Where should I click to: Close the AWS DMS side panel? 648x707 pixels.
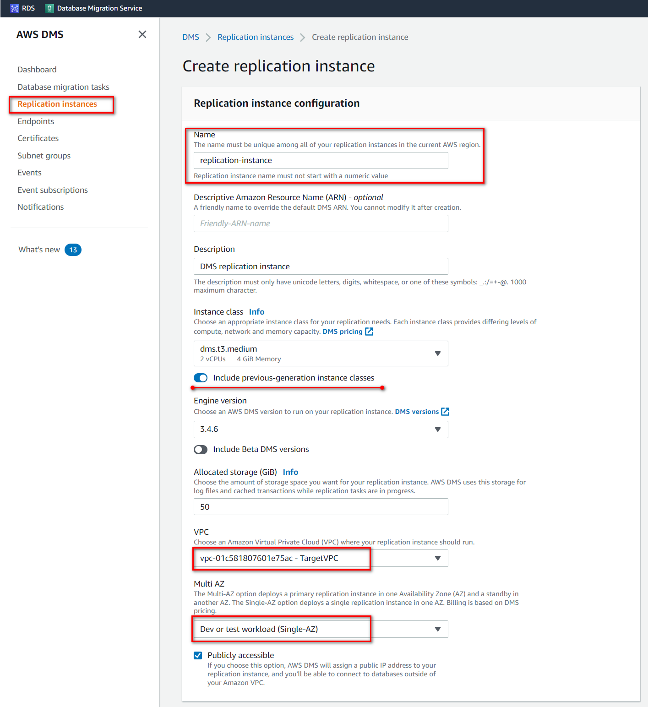click(142, 34)
